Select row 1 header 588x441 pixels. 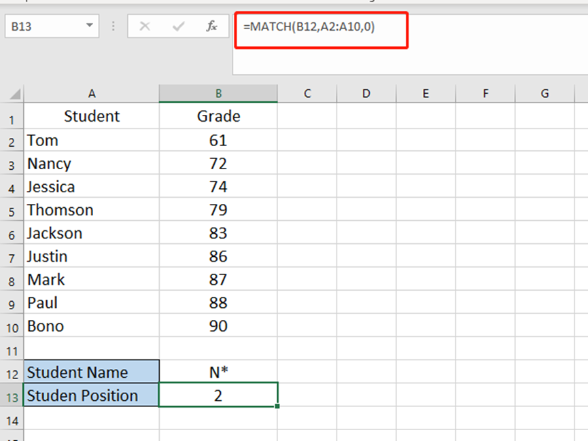(12, 117)
